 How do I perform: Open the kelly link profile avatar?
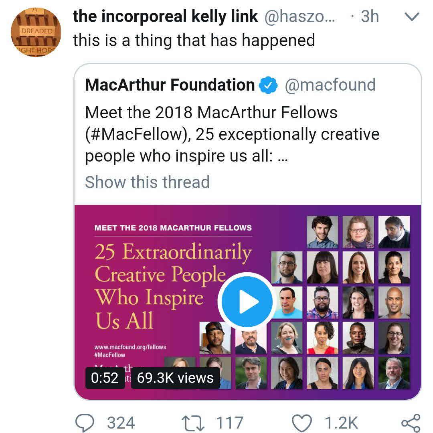pyautogui.click(x=35, y=31)
